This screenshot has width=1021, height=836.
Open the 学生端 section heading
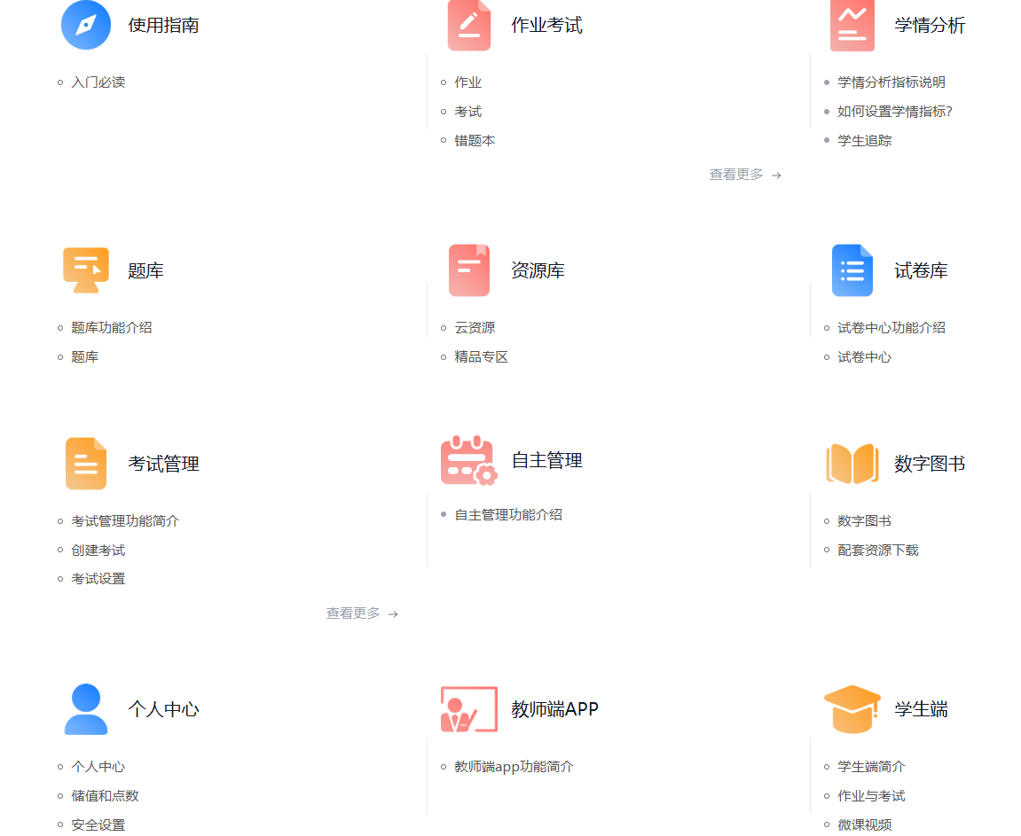pyautogui.click(x=921, y=709)
